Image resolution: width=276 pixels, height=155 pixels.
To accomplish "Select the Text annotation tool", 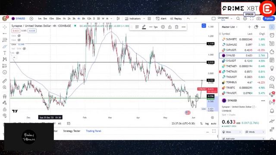I will pos(5,53).
